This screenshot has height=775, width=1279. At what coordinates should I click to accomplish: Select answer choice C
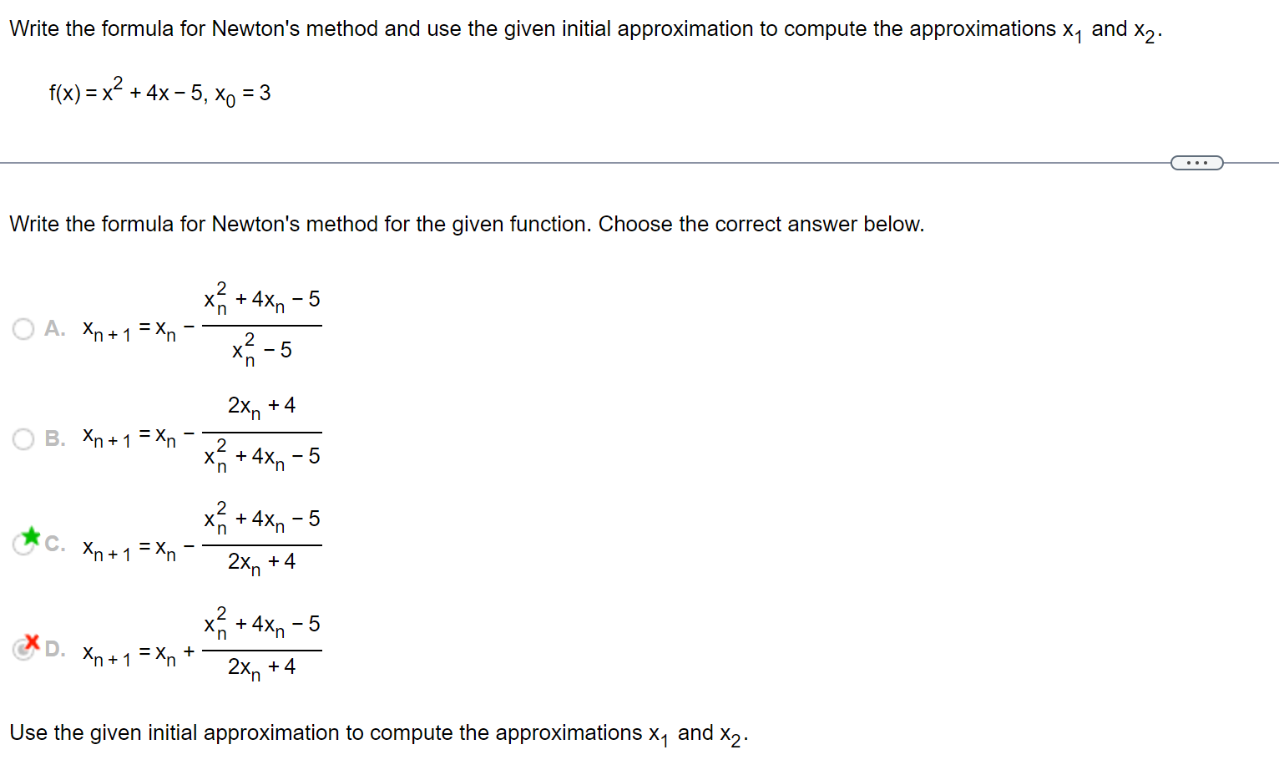23,545
